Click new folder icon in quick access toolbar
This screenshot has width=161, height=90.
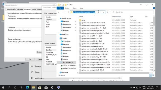coord(65,5)
